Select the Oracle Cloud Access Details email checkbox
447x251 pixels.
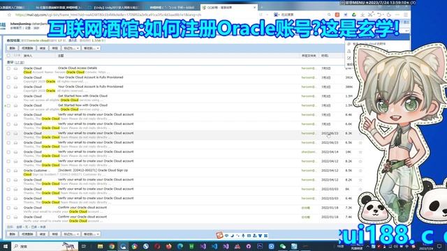[x=8, y=68]
